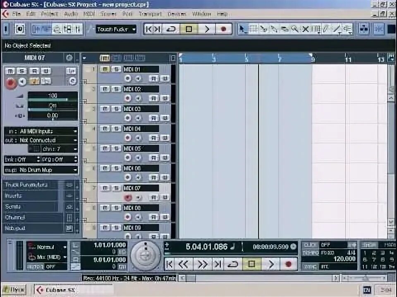Open the Edit menu
Viewport: 397px width, 297px height.
pyautogui.click(x=31, y=14)
